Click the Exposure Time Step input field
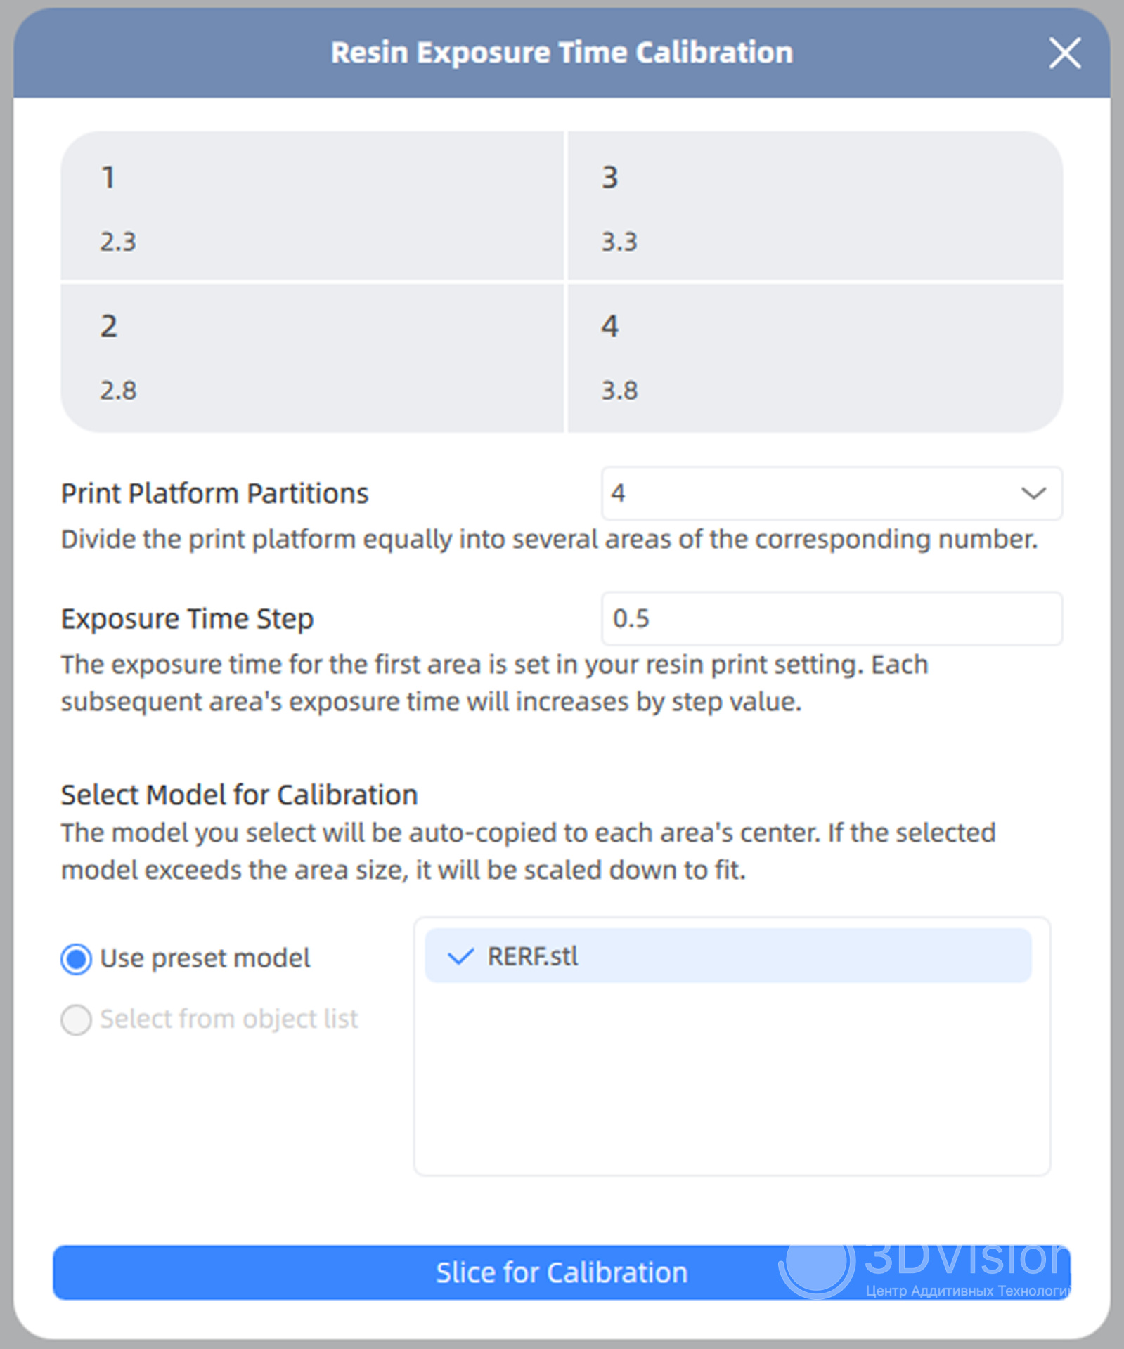Viewport: 1124px width, 1349px height. (x=831, y=618)
